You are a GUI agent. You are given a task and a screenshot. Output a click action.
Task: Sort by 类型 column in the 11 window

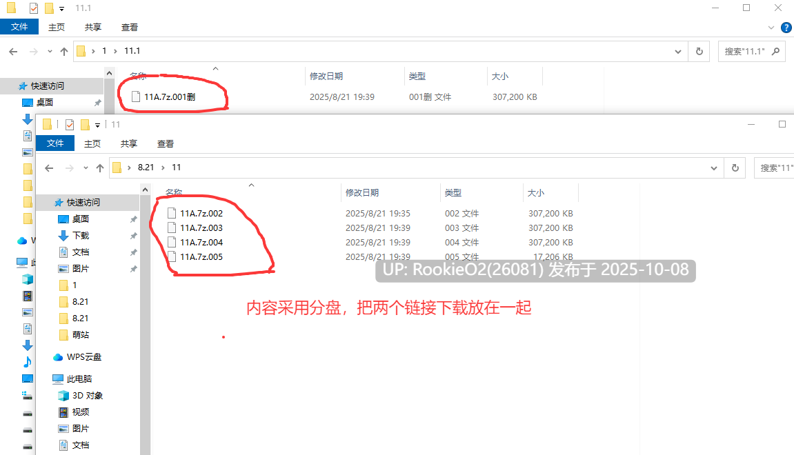point(453,193)
